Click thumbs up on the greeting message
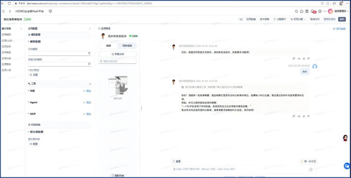This screenshot has height=178, width=351. (304, 59)
